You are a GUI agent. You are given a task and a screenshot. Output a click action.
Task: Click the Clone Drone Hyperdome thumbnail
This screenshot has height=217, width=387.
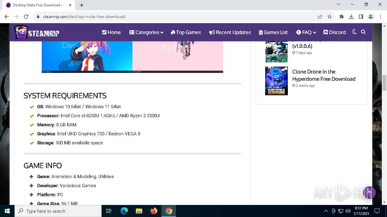[x=276, y=81]
